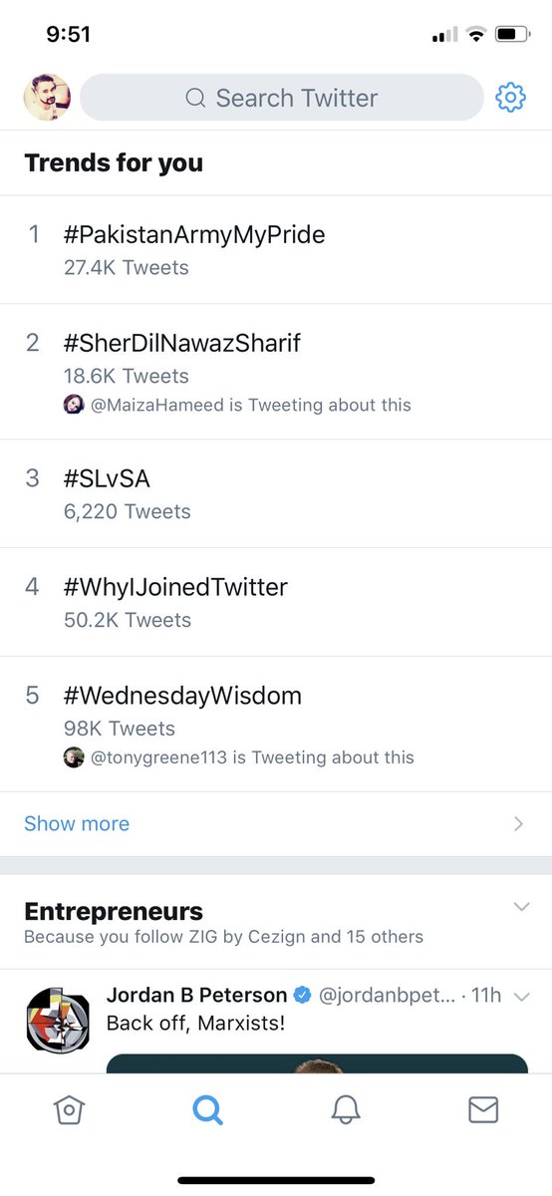Tap the verified badge beside Jordan B Peterson

coord(303,995)
